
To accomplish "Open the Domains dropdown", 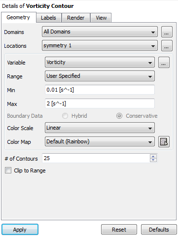I will 100,32.
